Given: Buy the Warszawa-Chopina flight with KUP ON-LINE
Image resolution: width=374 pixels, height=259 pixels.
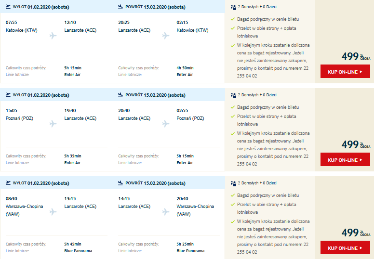Looking at the screenshot, I should [345, 247].
